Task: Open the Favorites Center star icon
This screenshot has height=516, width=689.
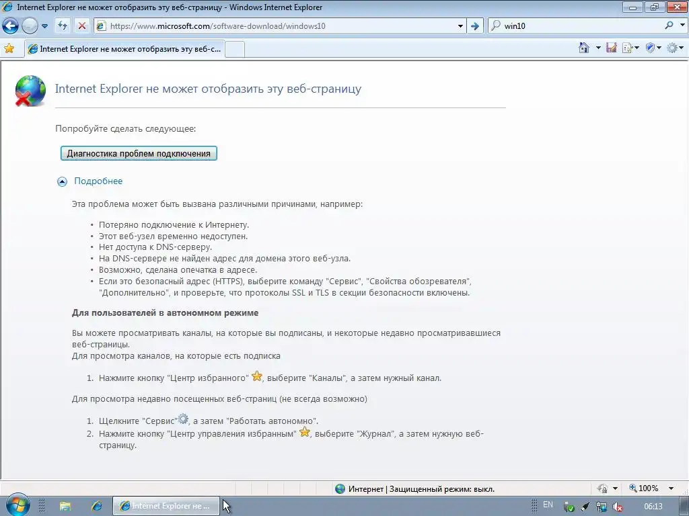Action: pyautogui.click(x=9, y=48)
